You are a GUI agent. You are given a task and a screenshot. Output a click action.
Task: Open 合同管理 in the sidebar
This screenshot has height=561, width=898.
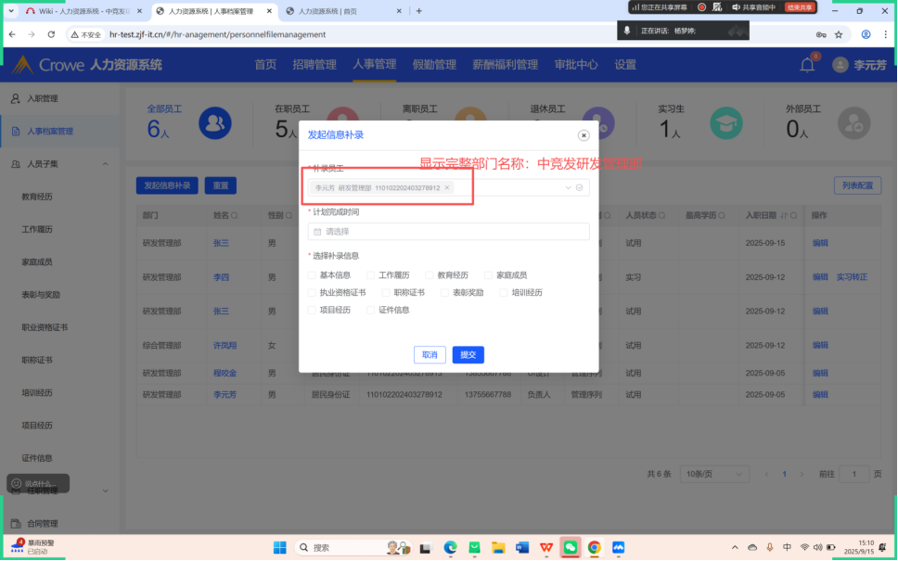(x=43, y=523)
